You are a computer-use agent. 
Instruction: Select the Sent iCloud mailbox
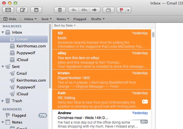(22, 94)
